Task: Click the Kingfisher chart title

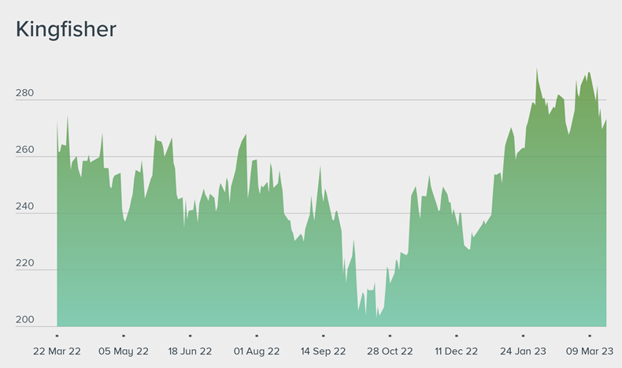Action: pyautogui.click(x=66, y=30)
